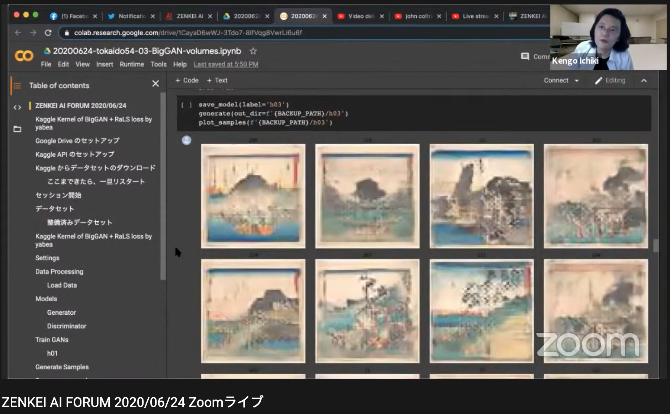Go to データセット section
The image size is (670, 414).
[55, 209]
